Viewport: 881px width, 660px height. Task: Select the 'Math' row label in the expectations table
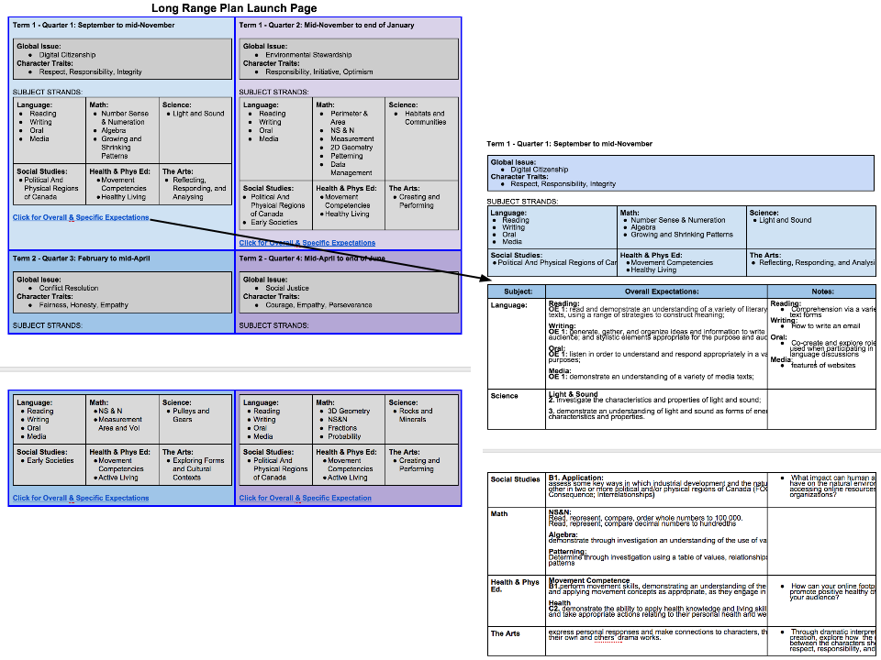pyautogui.click(x=499, y=514)
